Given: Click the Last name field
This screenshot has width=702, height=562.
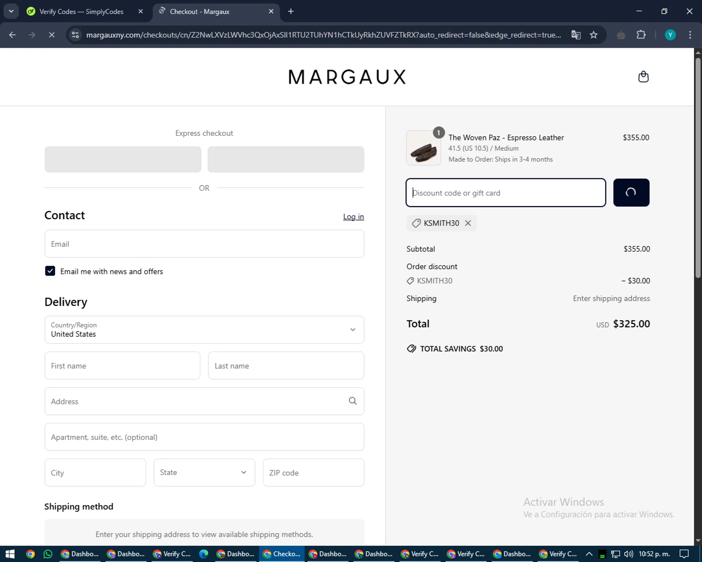Looking at the screenshot, I should (286, 366).
